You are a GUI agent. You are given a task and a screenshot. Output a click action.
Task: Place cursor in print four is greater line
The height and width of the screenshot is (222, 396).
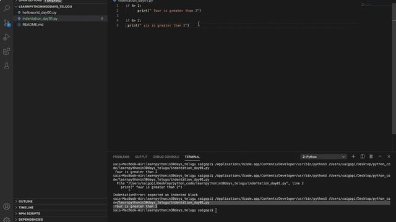pyautogui.click(x=169, y=10)
